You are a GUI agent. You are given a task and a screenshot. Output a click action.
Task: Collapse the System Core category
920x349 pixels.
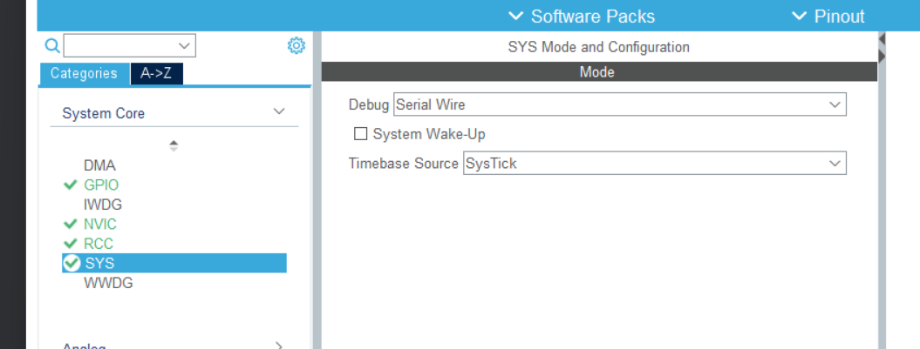tap(279, 112)
